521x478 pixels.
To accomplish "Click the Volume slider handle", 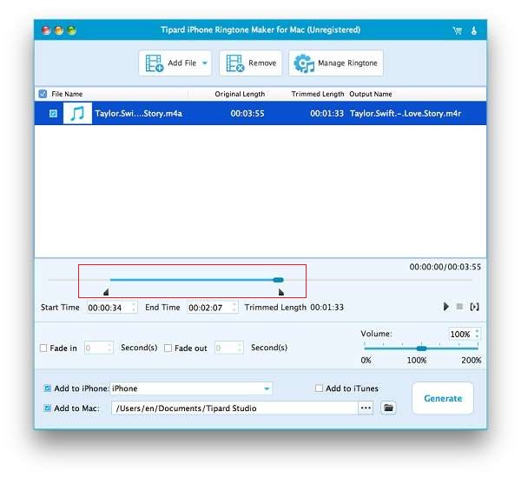I will point(421,349).
